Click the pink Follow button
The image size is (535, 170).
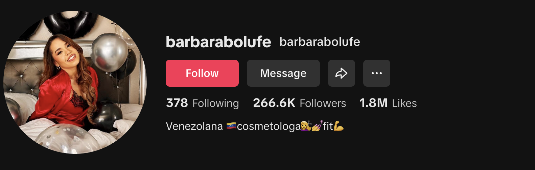[202, 73]
